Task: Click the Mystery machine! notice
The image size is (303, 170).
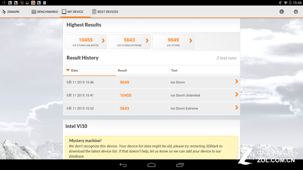Action: 151,148
